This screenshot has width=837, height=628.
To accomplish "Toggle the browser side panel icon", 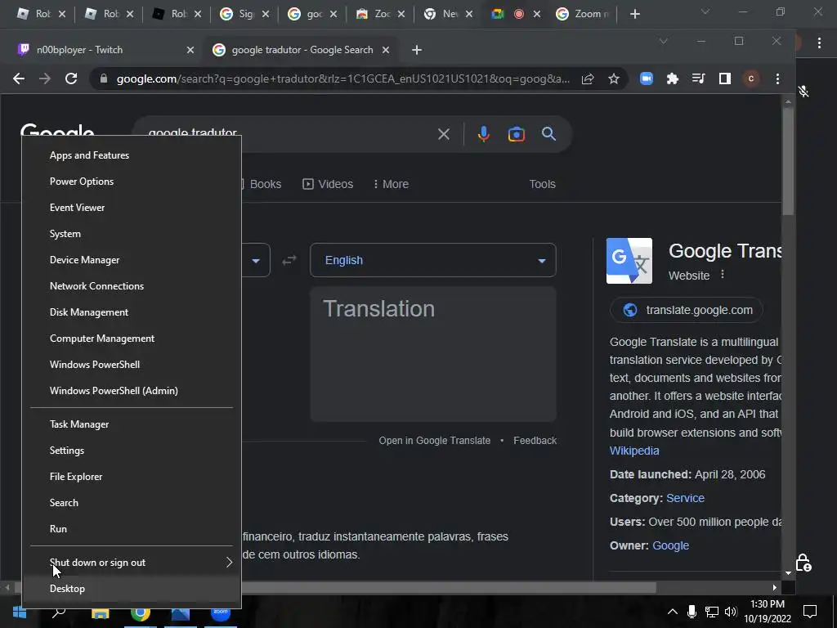I will [724, 79].
